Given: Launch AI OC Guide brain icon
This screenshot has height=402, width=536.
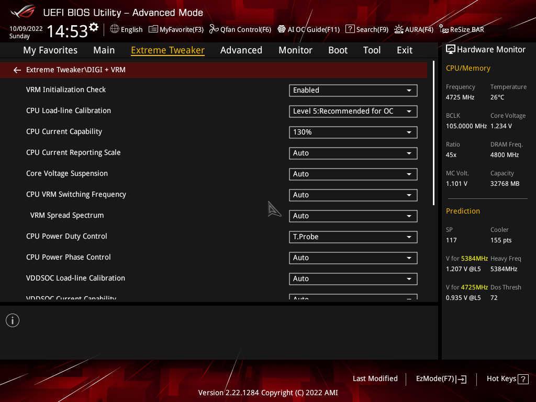Looking at the screenshot, I should coord(281,29).
